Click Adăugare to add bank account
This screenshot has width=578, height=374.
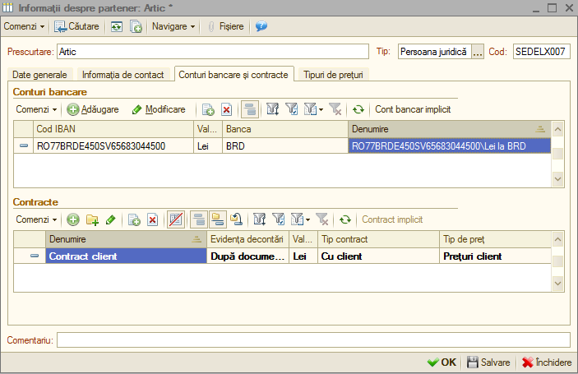93,109
